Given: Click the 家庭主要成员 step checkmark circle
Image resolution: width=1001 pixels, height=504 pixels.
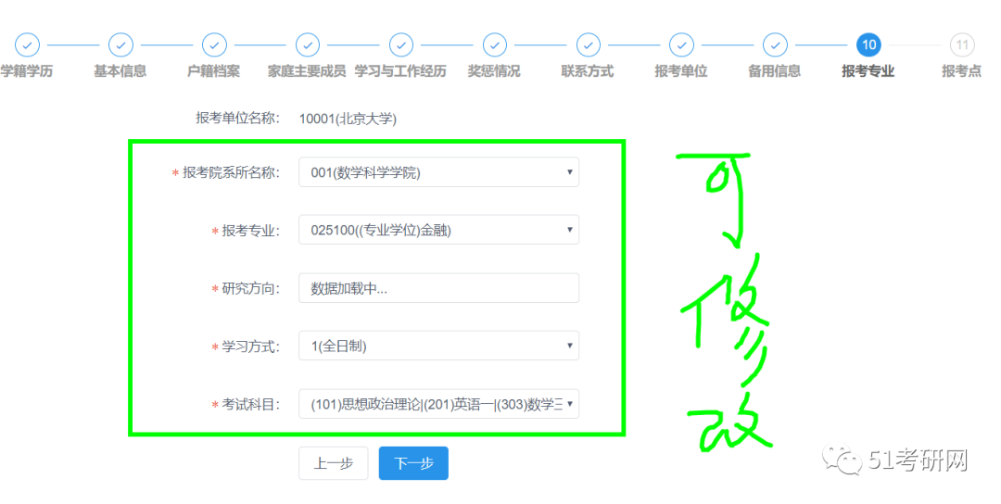Looking at the screenshot, I should pyautogui.click(x=307, y=44).
